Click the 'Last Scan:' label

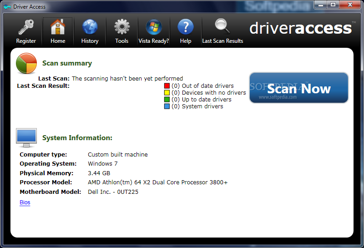tap(54, 78)
